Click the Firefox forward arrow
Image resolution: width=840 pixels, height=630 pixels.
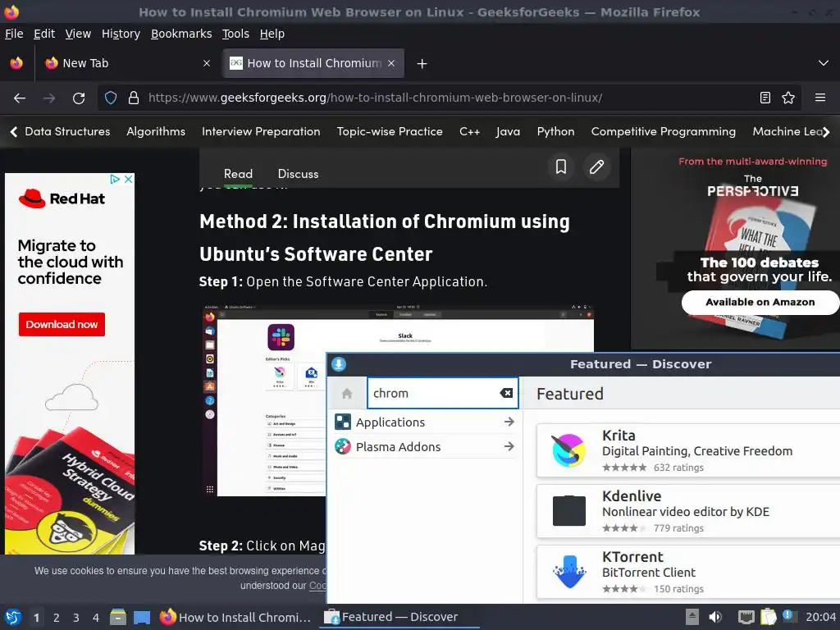click(49, 98)
